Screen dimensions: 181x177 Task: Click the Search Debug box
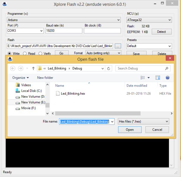click(x=143, y=68)
